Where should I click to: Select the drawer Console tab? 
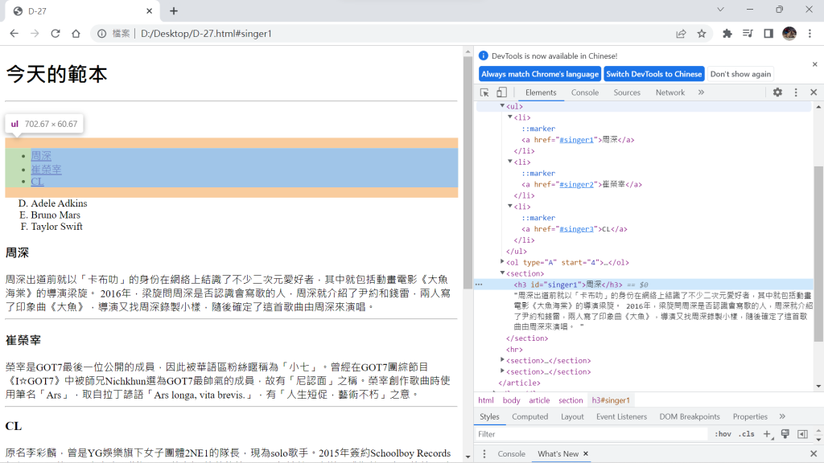click(x=511, y=454)
